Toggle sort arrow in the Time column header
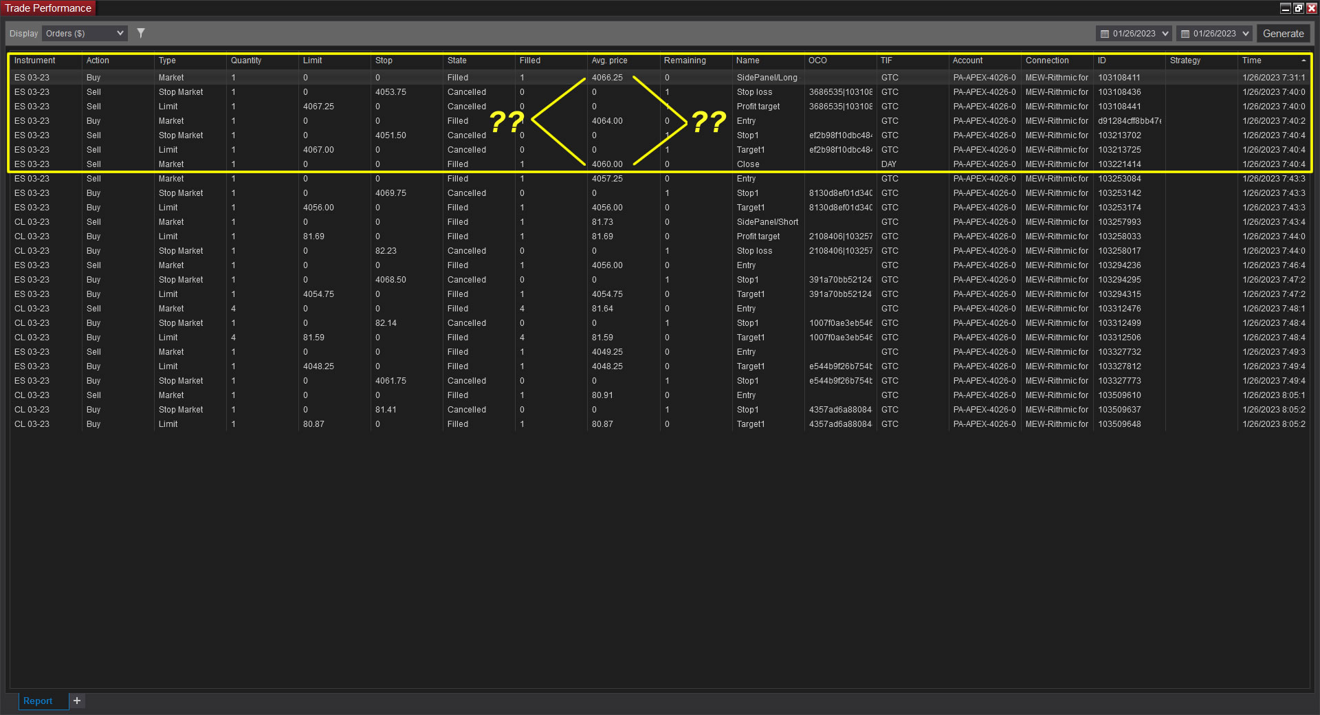This screenshot has width=1320, height=715. (1303, 60)
